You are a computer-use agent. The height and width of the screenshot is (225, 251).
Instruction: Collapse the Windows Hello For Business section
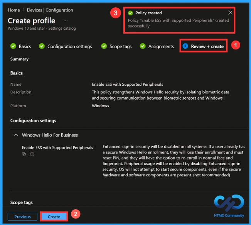pos(16,135)
